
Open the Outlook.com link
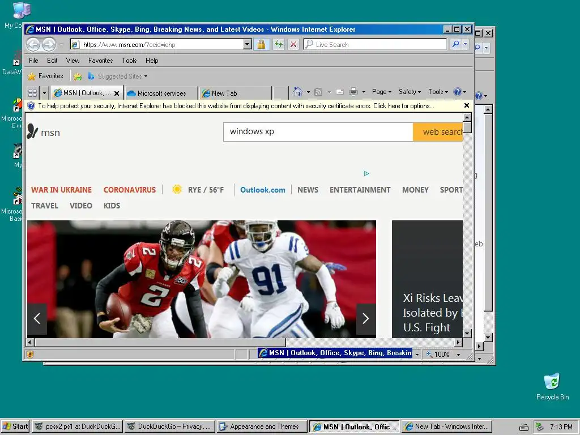click(263, 190)
